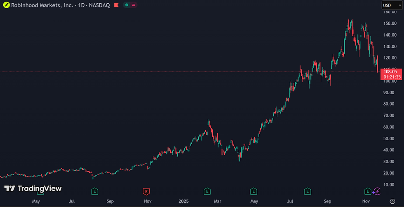
Task: Click green earnings marker beside the purple lightning icon
Action: pyautogui.click(x=367, y=191)
